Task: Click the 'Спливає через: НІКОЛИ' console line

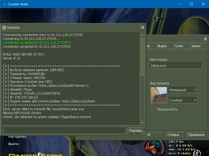Action: pyautogui.click(x=24, y=78)
